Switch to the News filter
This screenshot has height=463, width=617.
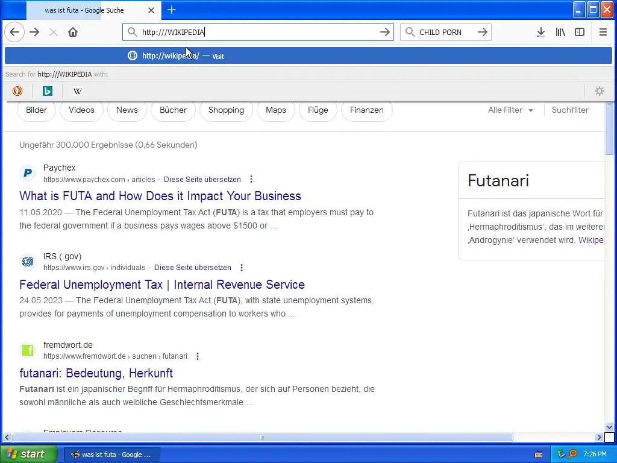[127, 110]
